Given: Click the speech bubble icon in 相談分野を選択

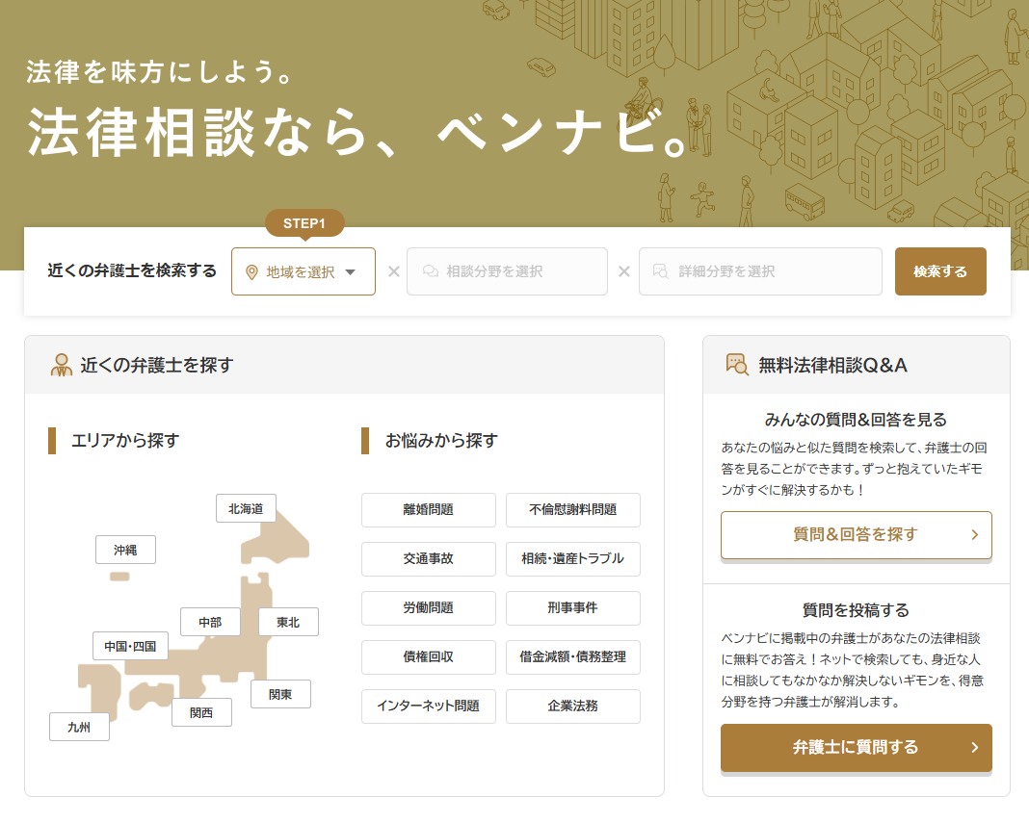Looking at the screenshot, I should [x=431, y=271].
